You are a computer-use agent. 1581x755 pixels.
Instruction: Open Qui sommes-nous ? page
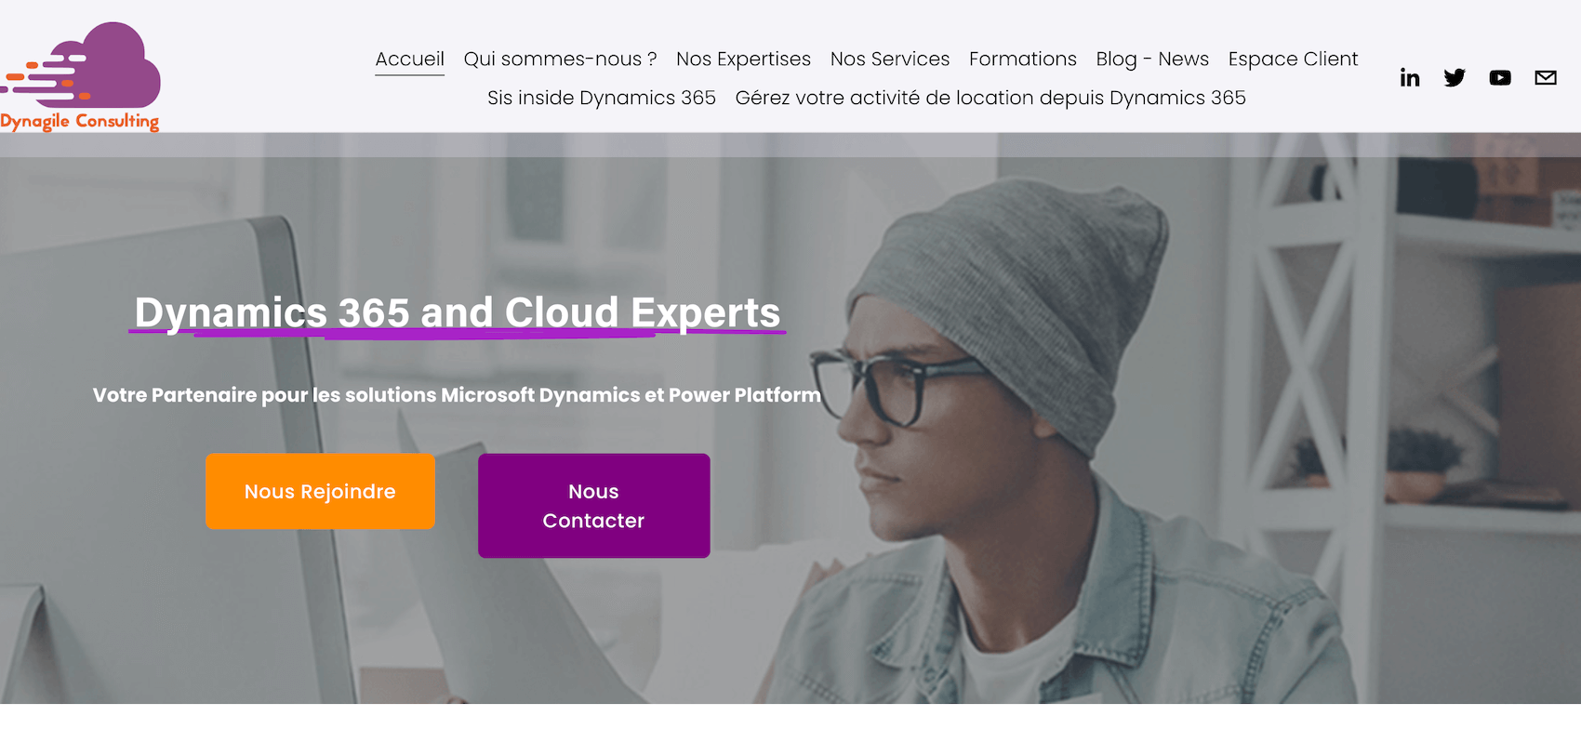[561, 60]
